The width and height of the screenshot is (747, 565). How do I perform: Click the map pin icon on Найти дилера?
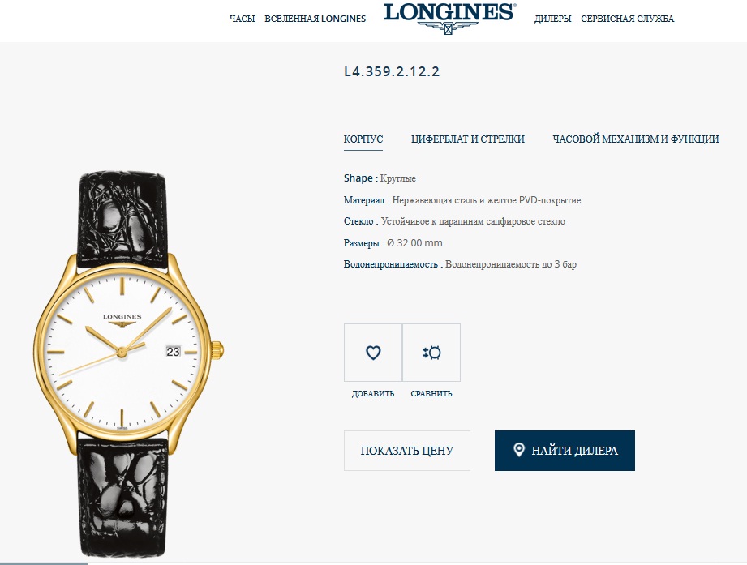tap(519, 450)
